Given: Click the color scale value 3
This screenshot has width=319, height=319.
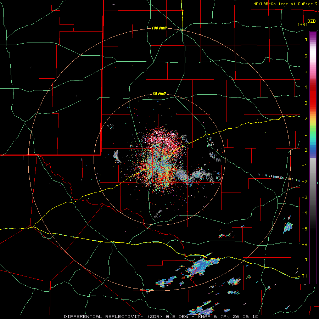Looking at the screenshot, I should coord(306,103).
